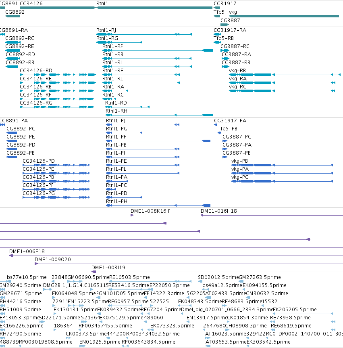Viewport: 343px width, 348px height.
Task: Click transcript Rtnl1-RH
Action: pos(116,111)
